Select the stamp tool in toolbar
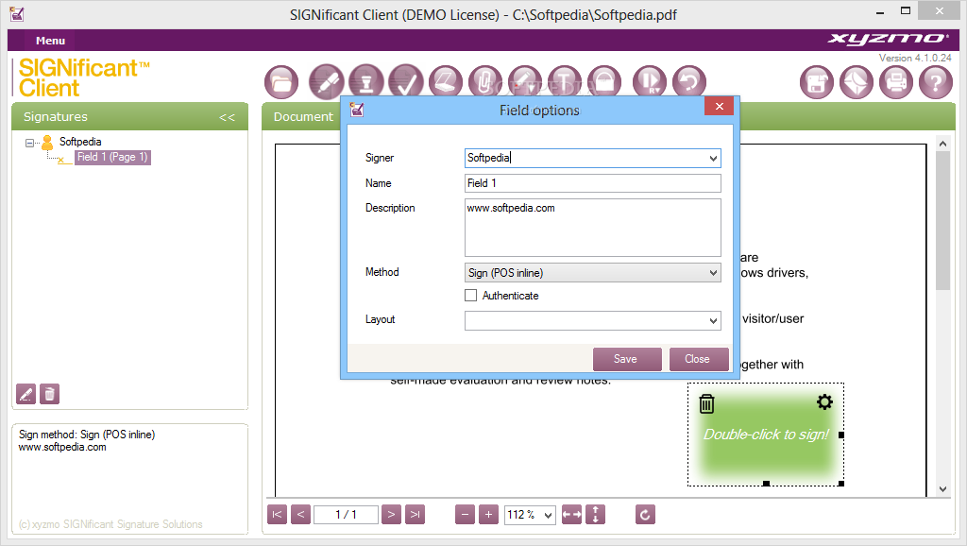This screenshot has height=546, width=967. [x=366, y=81]
